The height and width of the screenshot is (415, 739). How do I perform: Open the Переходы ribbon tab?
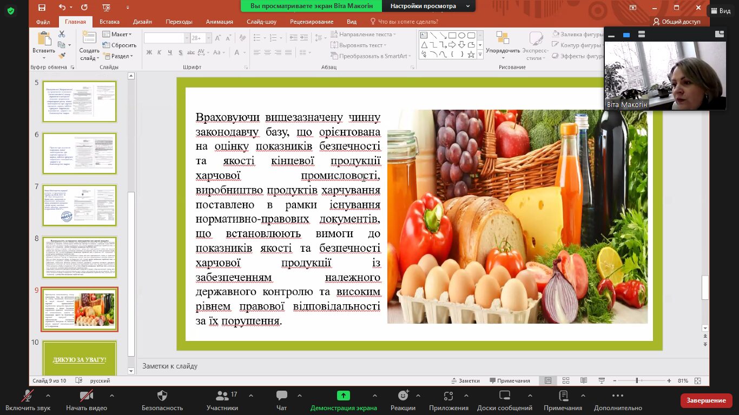pyautogui.click(x=179, y=22)
